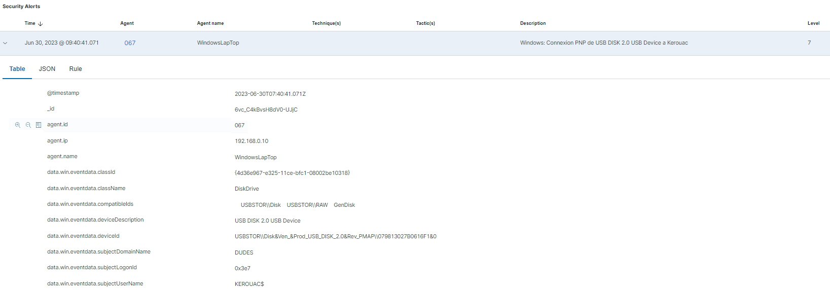Click the Agent column header
This screenshot has width=830, height=290.
pos(127,23)
